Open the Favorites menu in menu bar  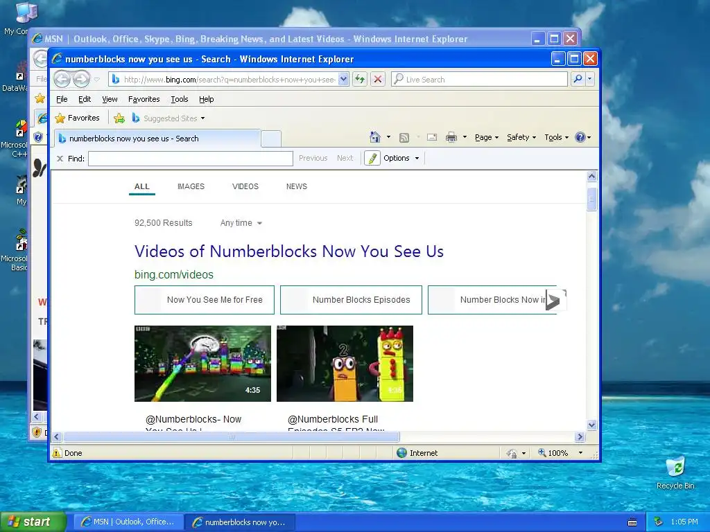click(144, 99)
